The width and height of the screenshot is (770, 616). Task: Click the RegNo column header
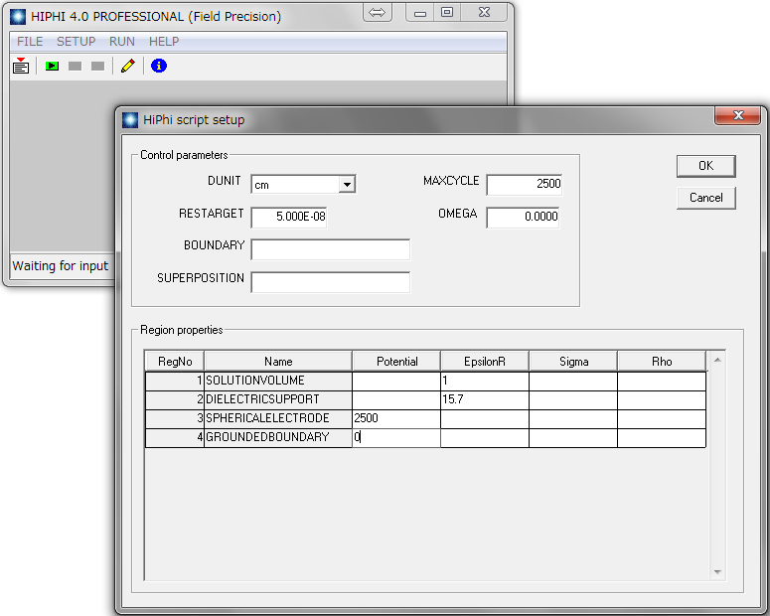pos(175,362)
